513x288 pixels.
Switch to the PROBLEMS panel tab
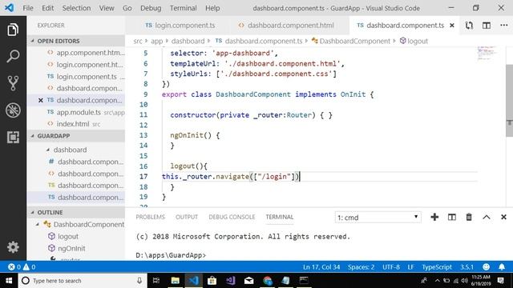(x=151, y=217)
